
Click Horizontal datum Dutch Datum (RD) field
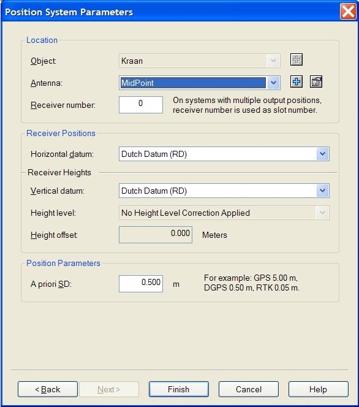[224, 154]
